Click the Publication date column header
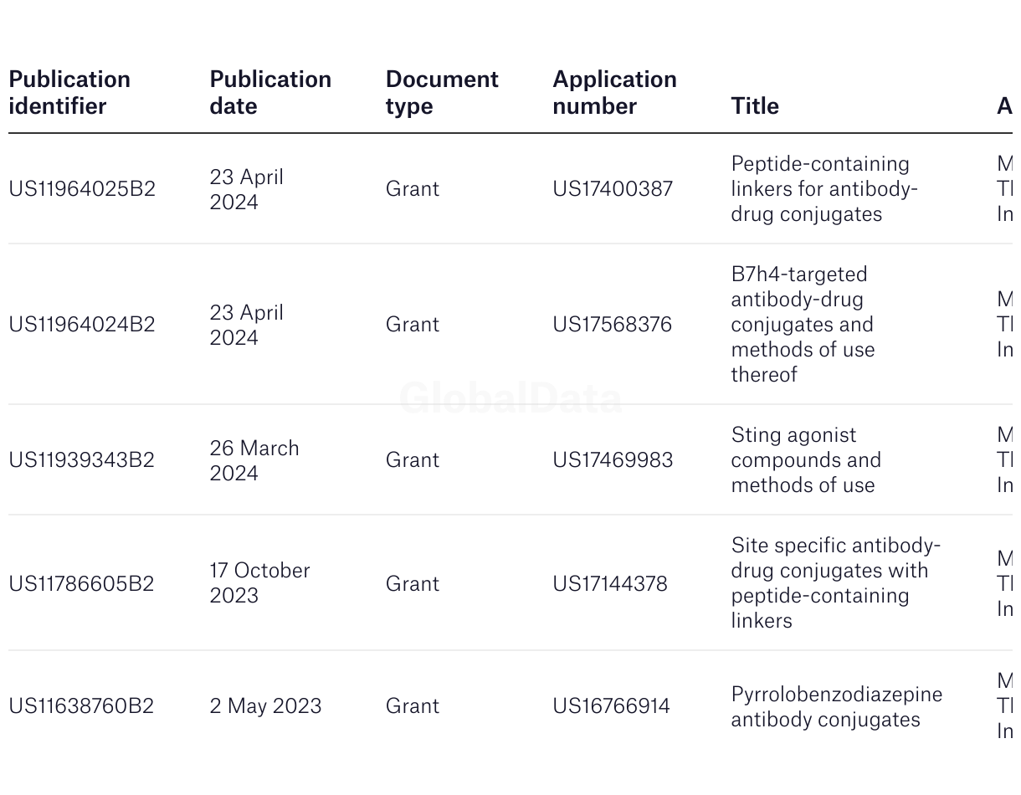1021x795 pixels. point(270,92)
